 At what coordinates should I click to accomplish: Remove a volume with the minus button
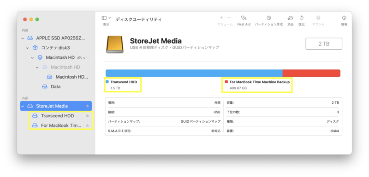229,18
